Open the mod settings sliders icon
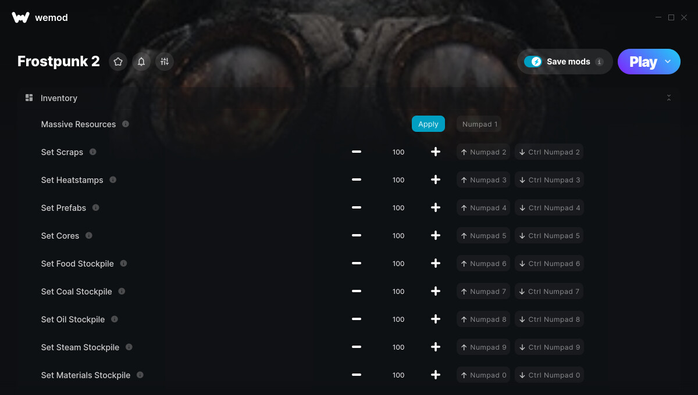The height and width of the screenshot is (395, 698). [165, 62]
